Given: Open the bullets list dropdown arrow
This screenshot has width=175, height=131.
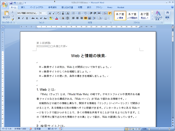Looking at the screenshot, I should pyautogui.click(x=76, y=13).
